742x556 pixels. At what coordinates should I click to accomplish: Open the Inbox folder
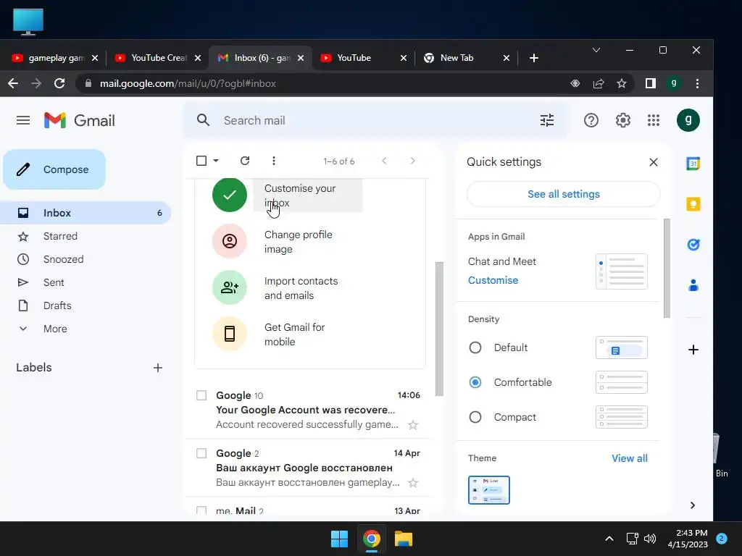click(x=86, y=213)
